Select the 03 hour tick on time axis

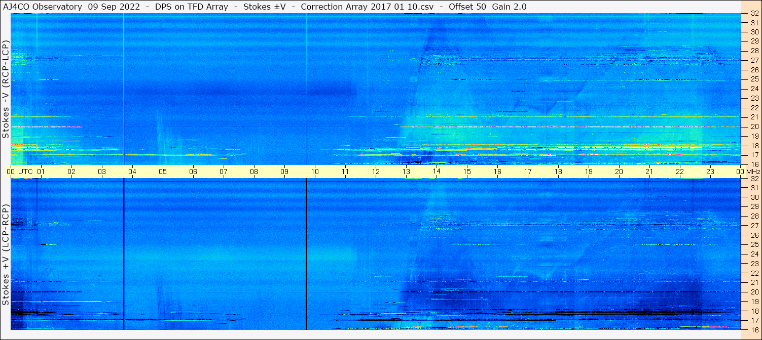pos(102,172)
